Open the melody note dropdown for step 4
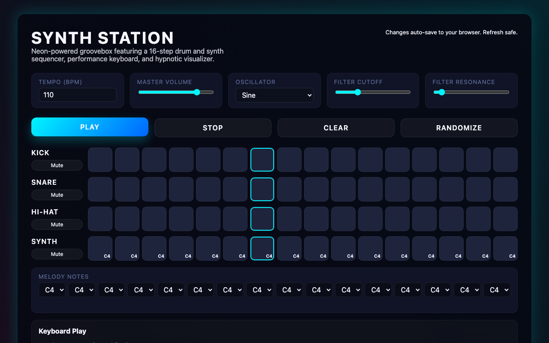Image resolution: width=549 pixels, height=343 pixels. point(141,290)
